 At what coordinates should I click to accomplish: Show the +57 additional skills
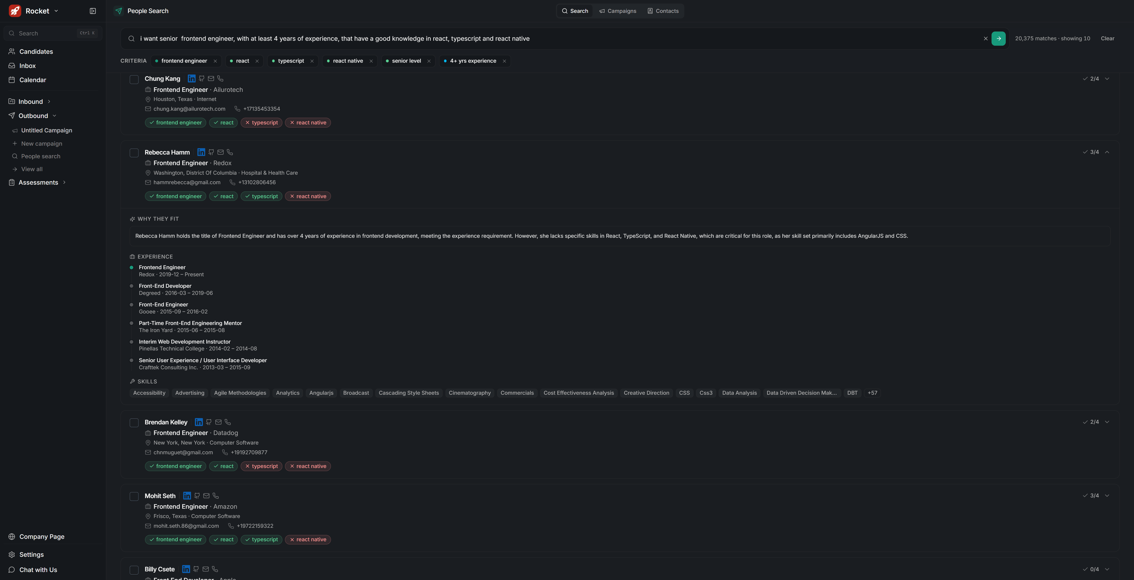point(872,393)
